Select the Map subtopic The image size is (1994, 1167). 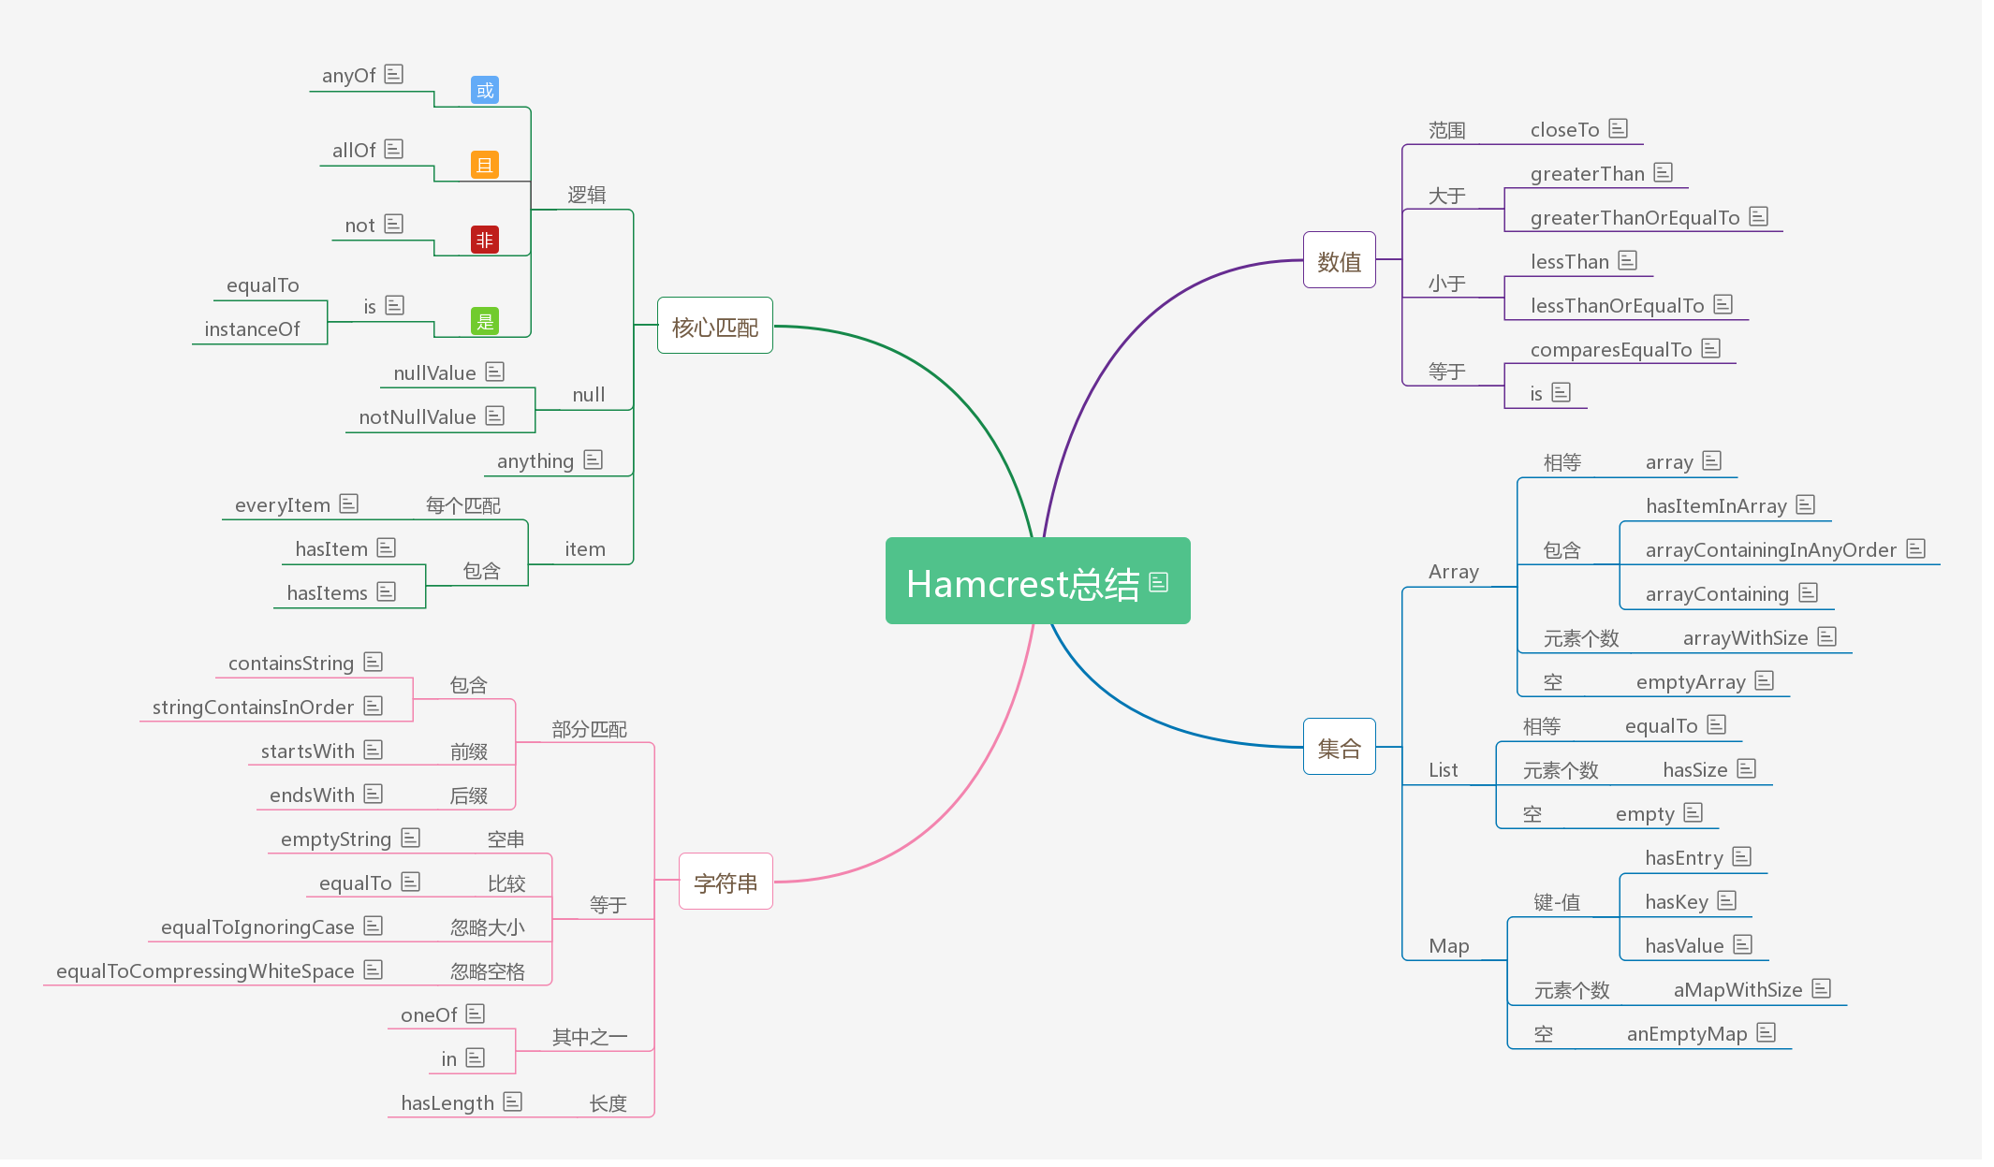click(1449, 946)
